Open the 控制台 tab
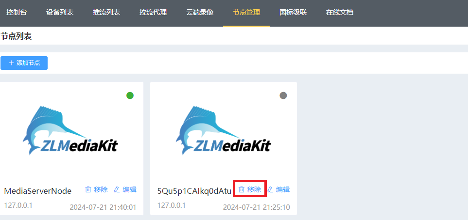The image size is (468, 220). 17,13
